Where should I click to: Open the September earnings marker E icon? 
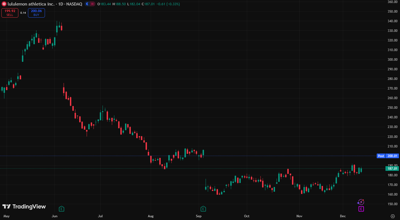pyautogui.click(x=203, y=209)
